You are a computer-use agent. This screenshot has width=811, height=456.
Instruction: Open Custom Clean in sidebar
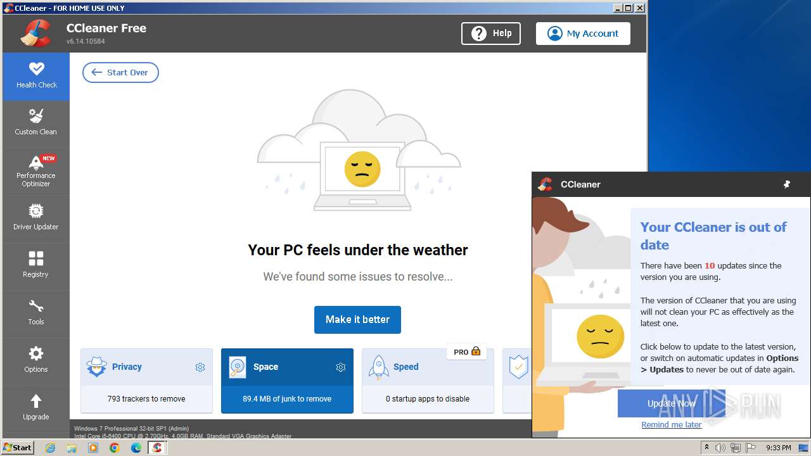(x=36, y=124)
